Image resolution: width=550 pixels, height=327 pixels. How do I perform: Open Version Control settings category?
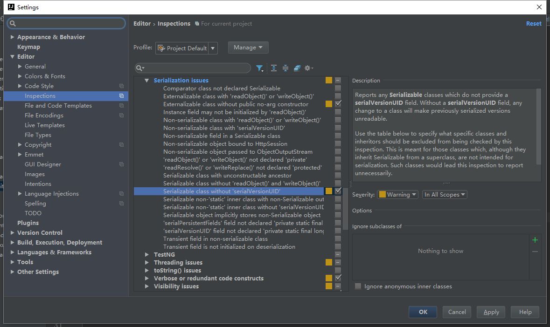[x=40, y=233]
